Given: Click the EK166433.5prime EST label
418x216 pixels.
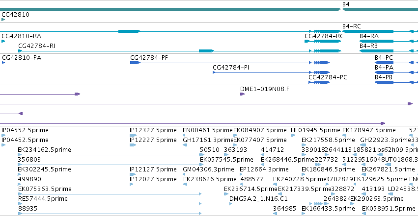Looking at the screenshot, I should (x=328, y=209).
